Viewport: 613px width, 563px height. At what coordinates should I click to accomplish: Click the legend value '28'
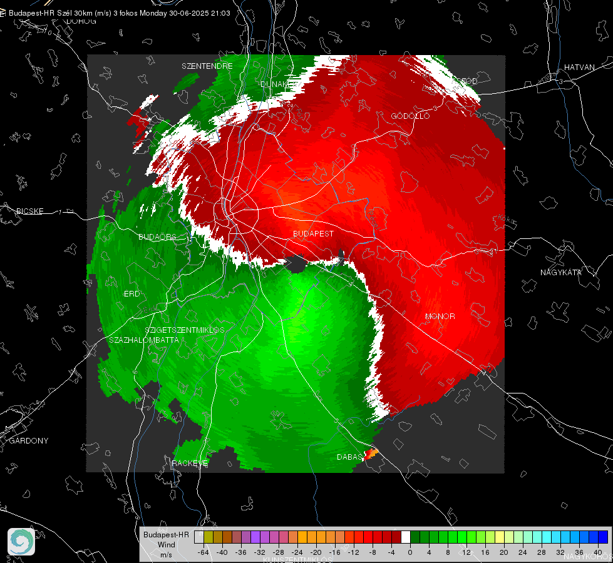point(541,552)
